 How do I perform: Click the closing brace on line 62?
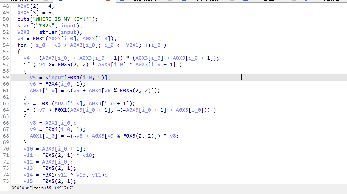[x=25, y=97]
